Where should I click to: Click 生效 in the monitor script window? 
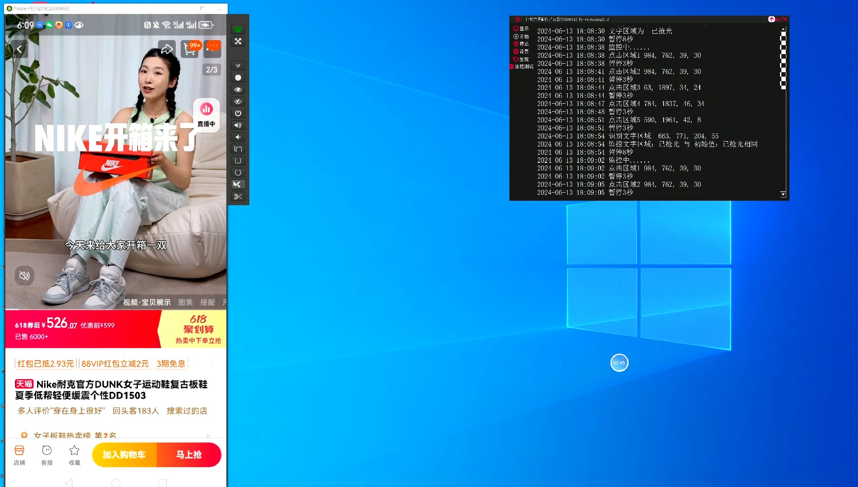521,59
